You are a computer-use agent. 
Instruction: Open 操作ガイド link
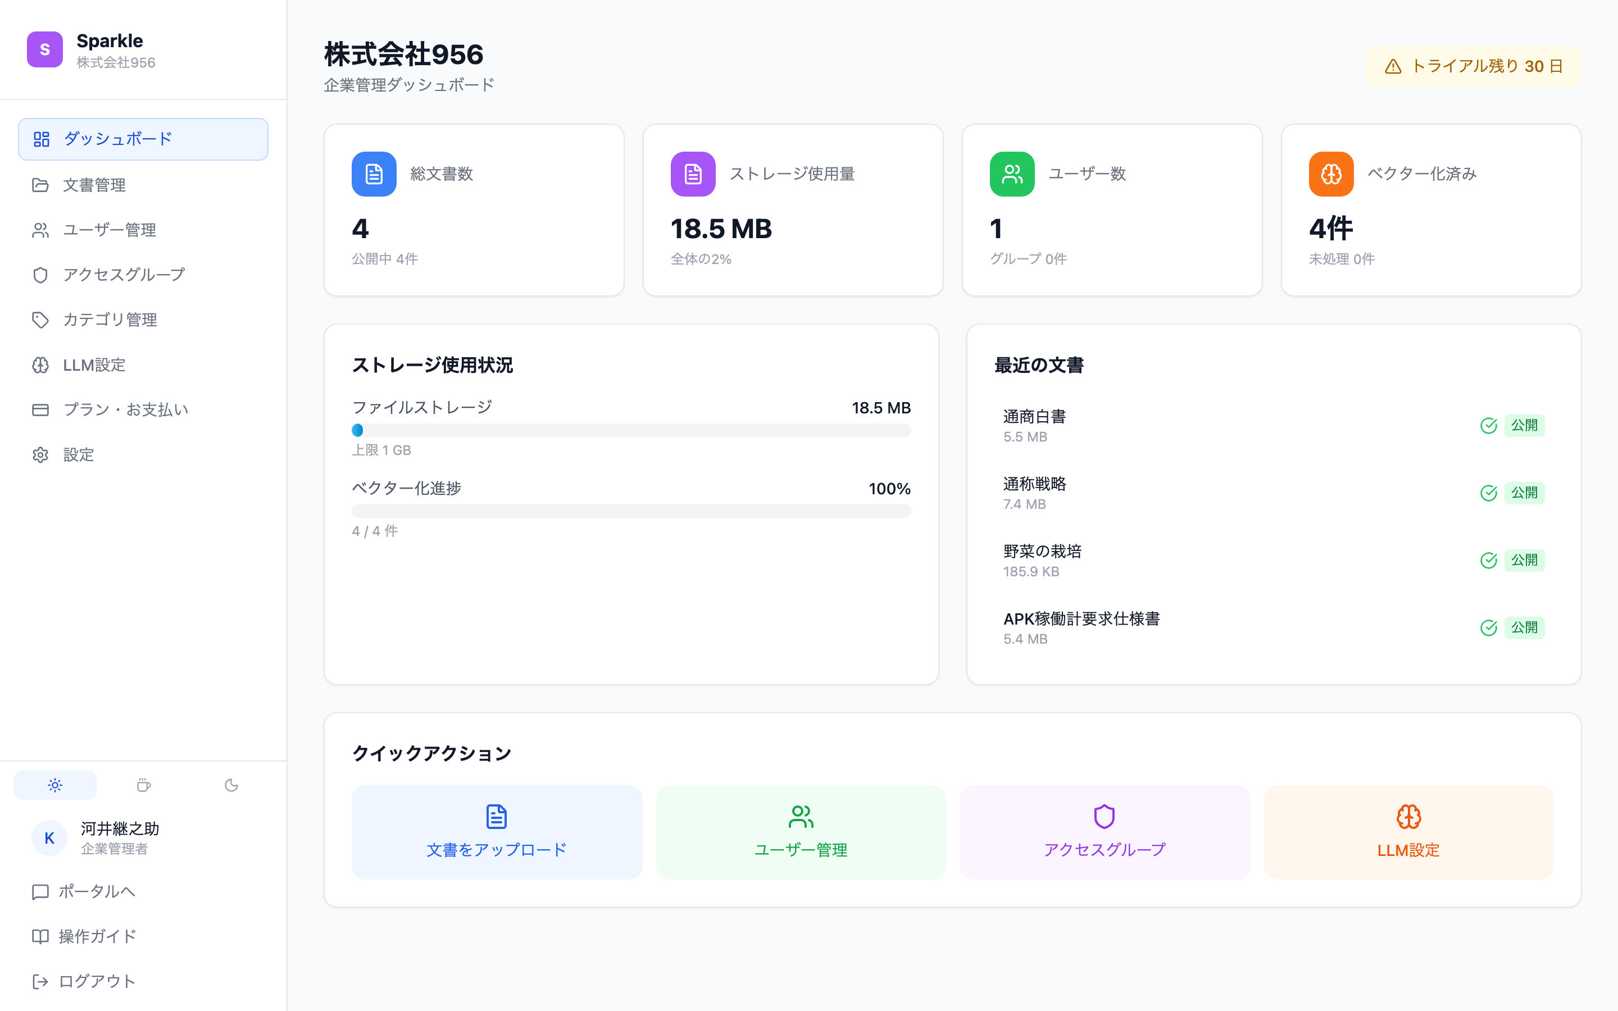point(143,937)
